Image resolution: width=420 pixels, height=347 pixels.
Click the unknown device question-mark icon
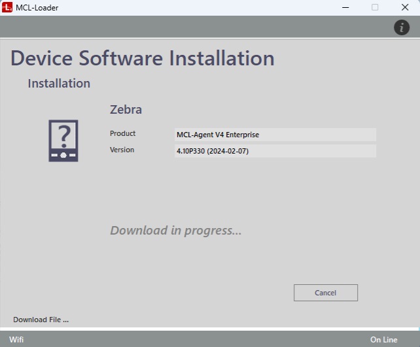pos(63,140)
